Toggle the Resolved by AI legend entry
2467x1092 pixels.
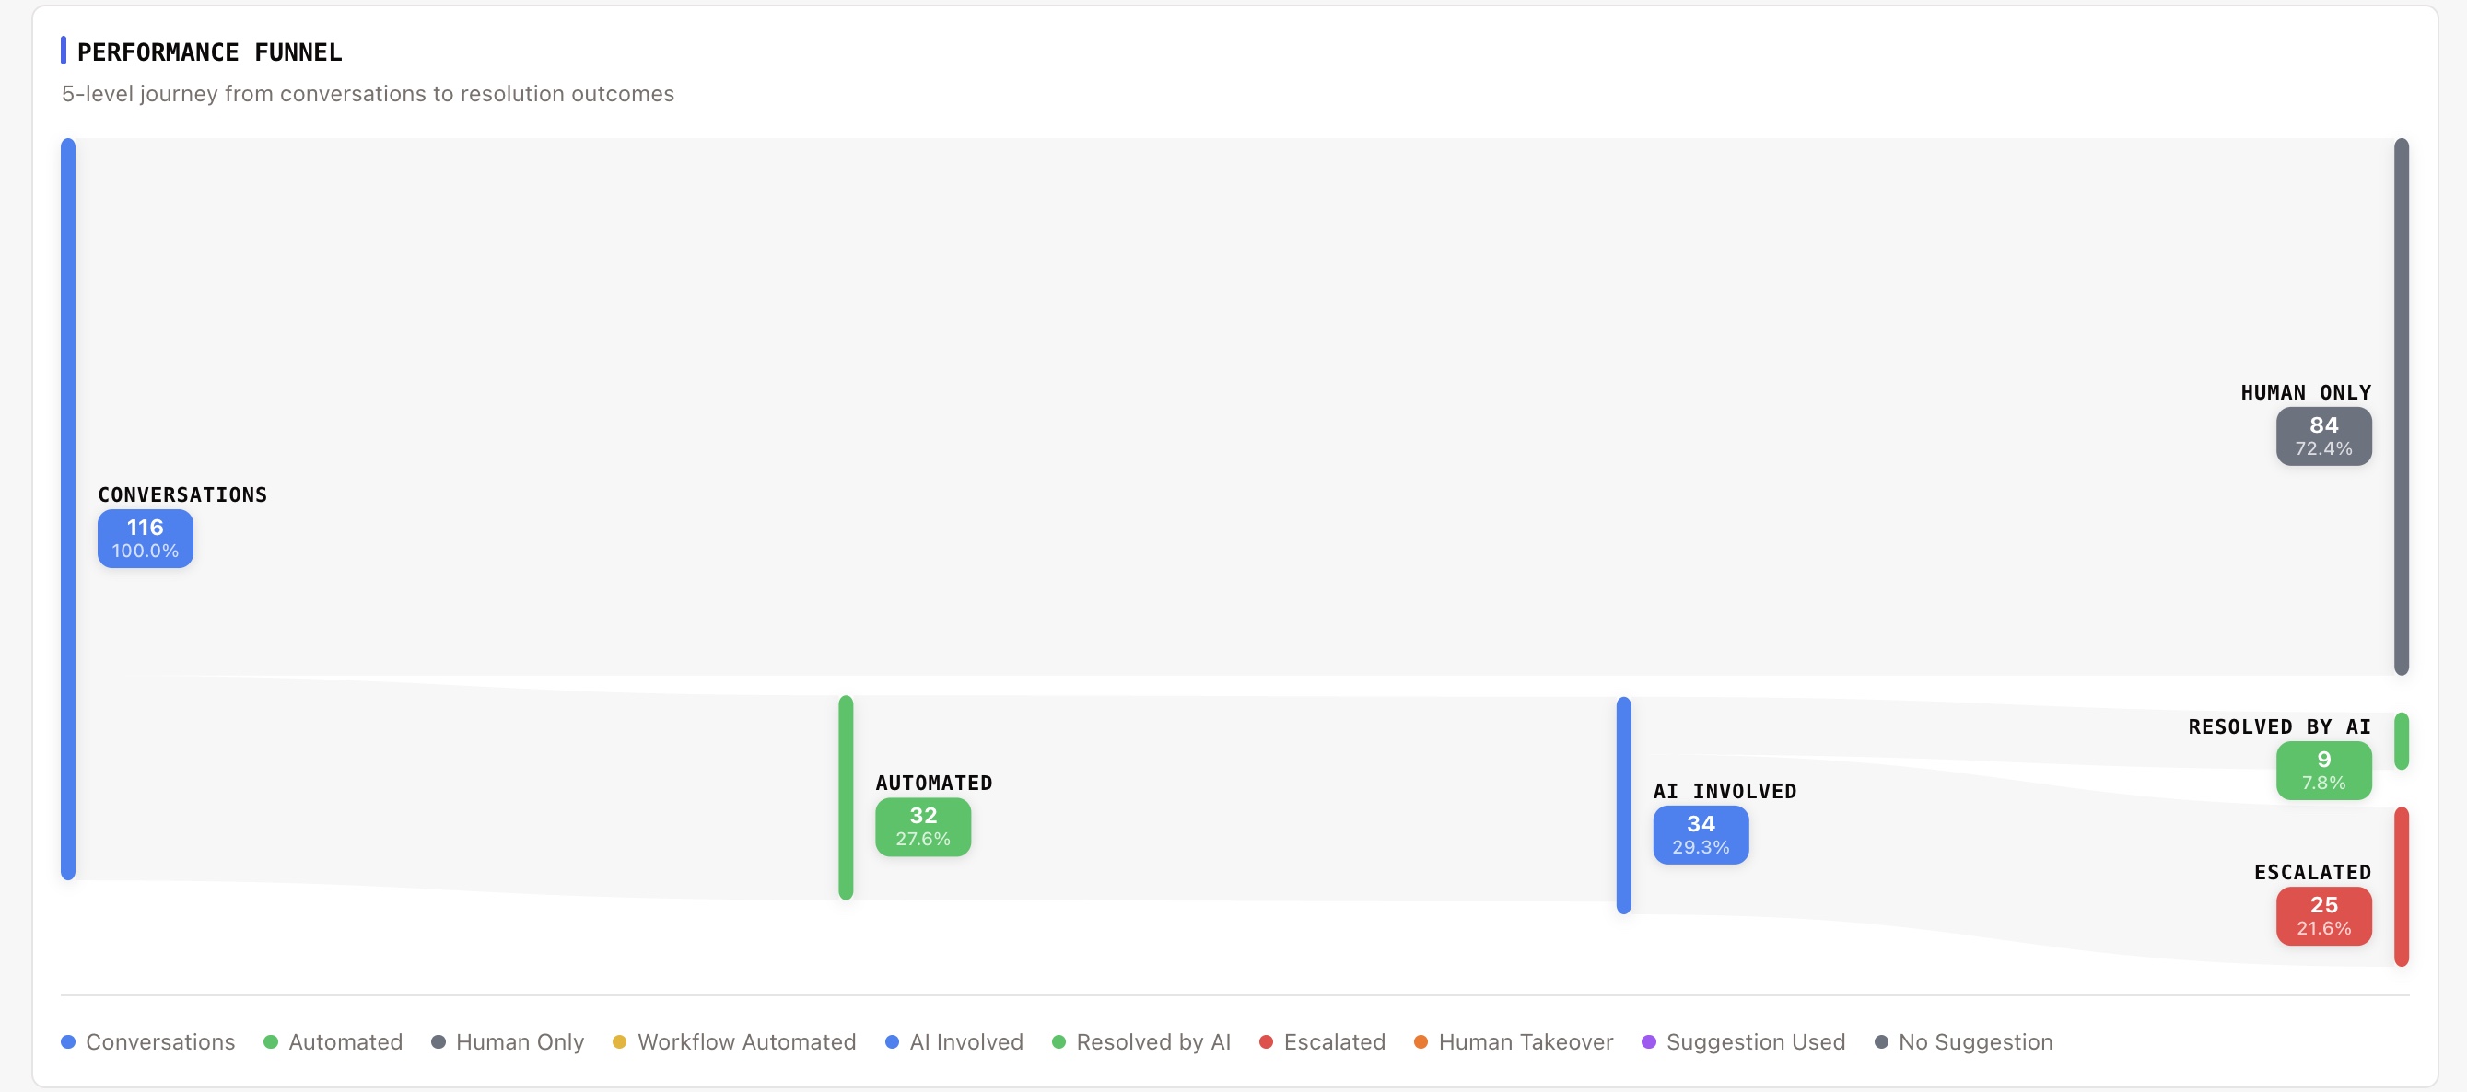(1140, 1041)
